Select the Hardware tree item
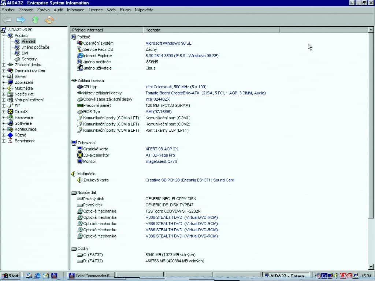The width and height of the screenshot is (375, 281). (x=24, y=117)
